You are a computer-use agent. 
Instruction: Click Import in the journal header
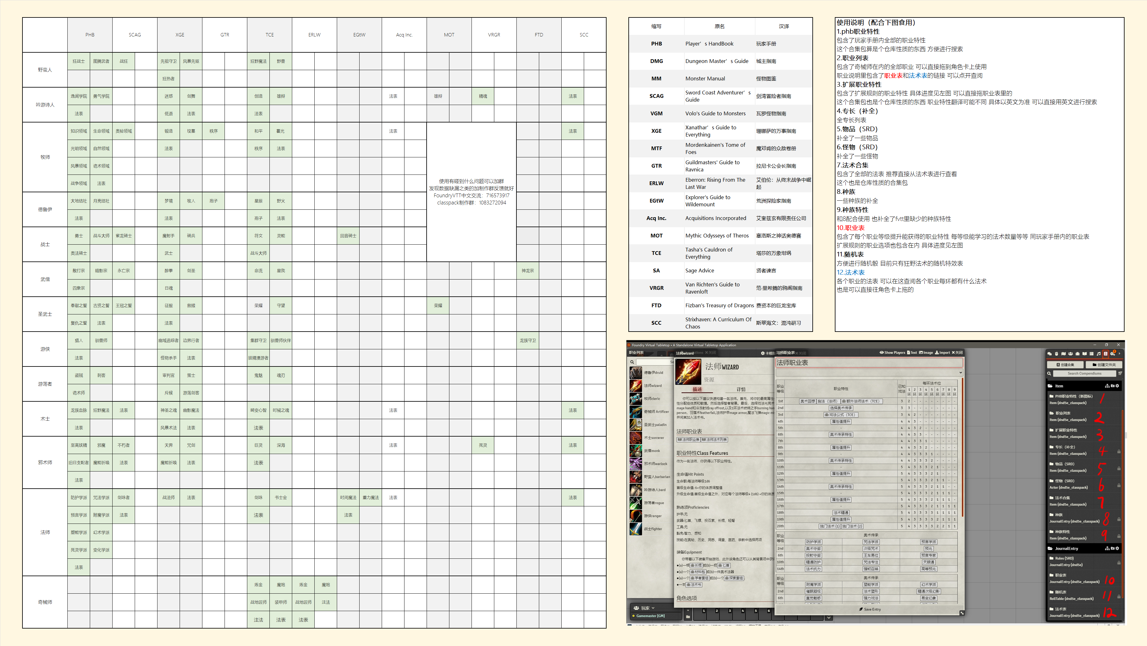tap(943, 353)
